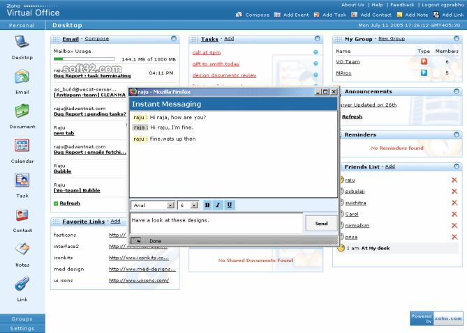Open the Task sidebar icon

click(22, 180)
